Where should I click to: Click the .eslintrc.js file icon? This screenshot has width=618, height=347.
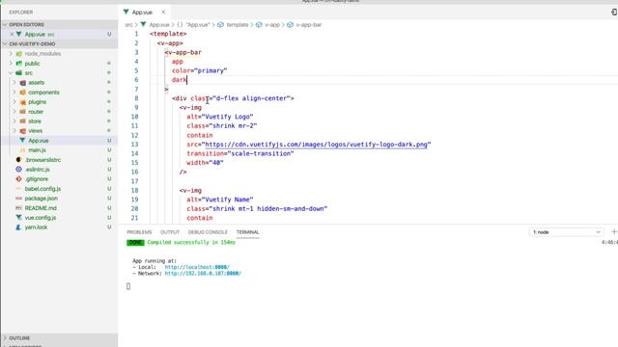click(18, 170)
